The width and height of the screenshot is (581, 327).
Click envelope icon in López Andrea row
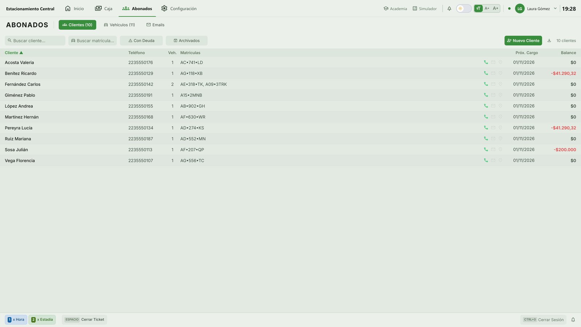pyautogui.click(x=493, y=106)
